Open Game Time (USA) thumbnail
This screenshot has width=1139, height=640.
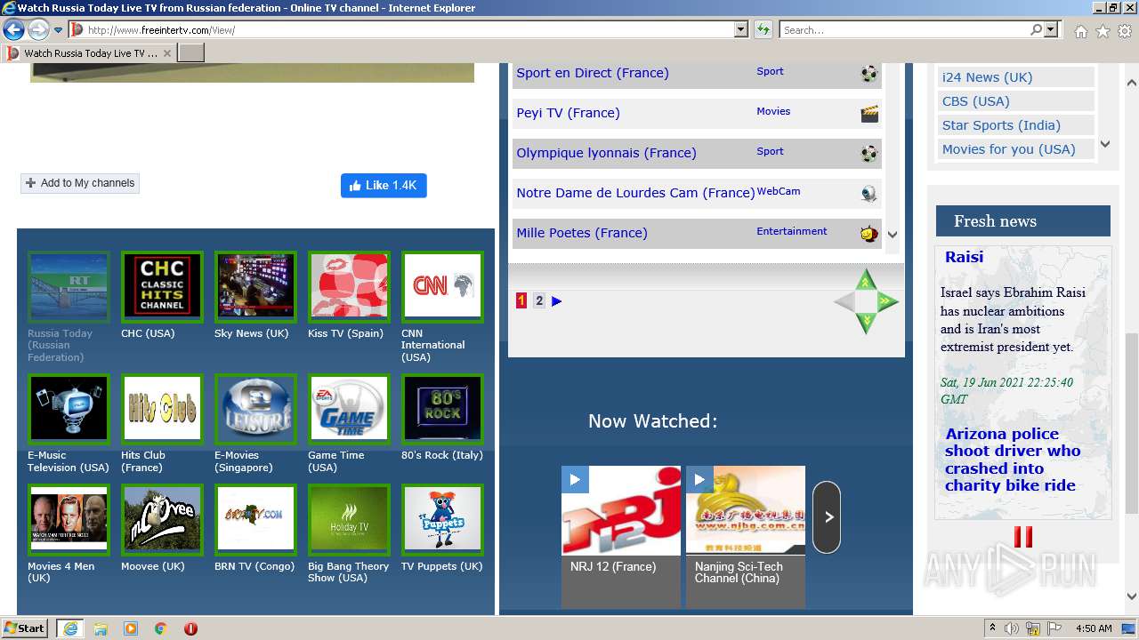(349, 409)
